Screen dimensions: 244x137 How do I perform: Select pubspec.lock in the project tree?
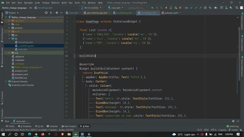pyautogui.click(x=21, y=71)
